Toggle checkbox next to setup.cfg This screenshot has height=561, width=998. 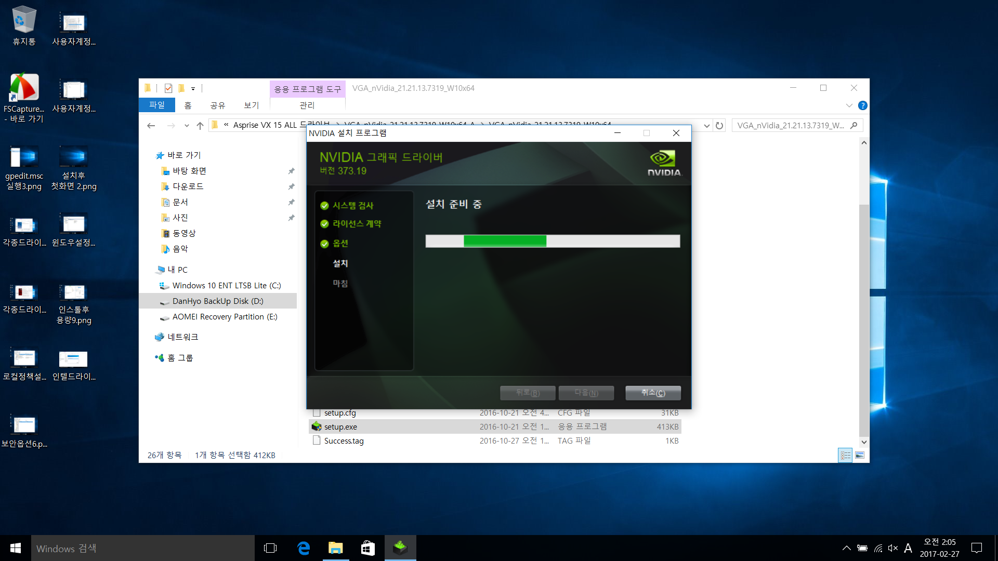317,413
